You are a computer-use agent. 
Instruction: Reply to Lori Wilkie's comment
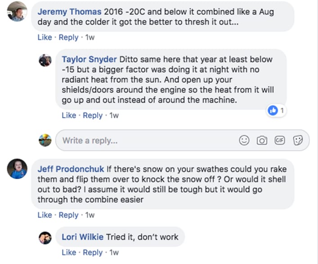[x=93, y=253]
